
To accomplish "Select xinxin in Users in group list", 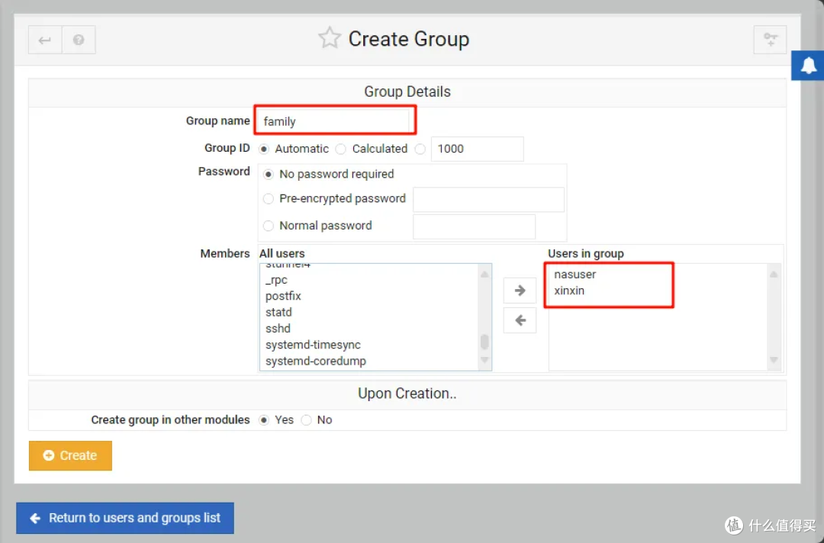I will (570, 291).
